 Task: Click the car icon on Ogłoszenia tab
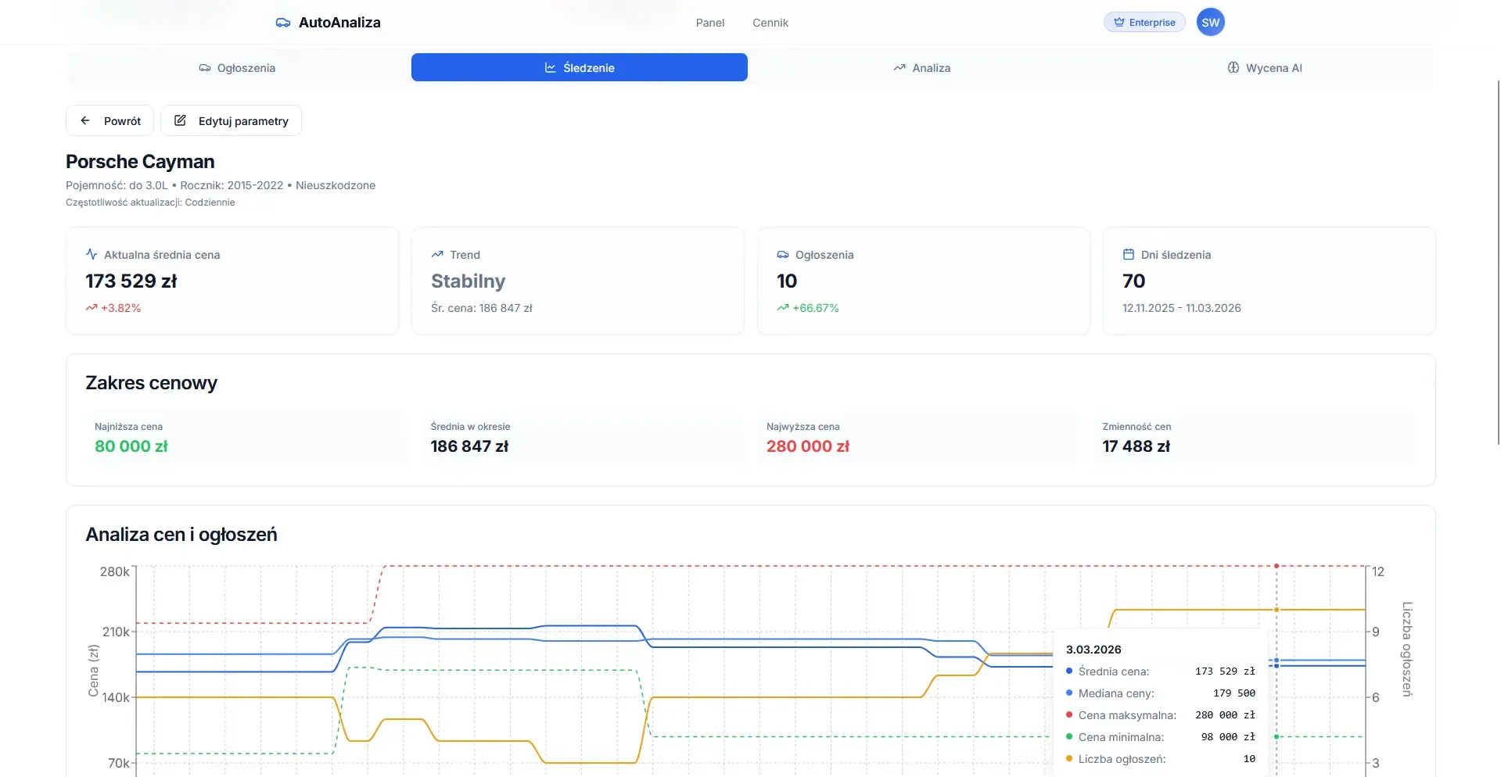click(205, 68)
